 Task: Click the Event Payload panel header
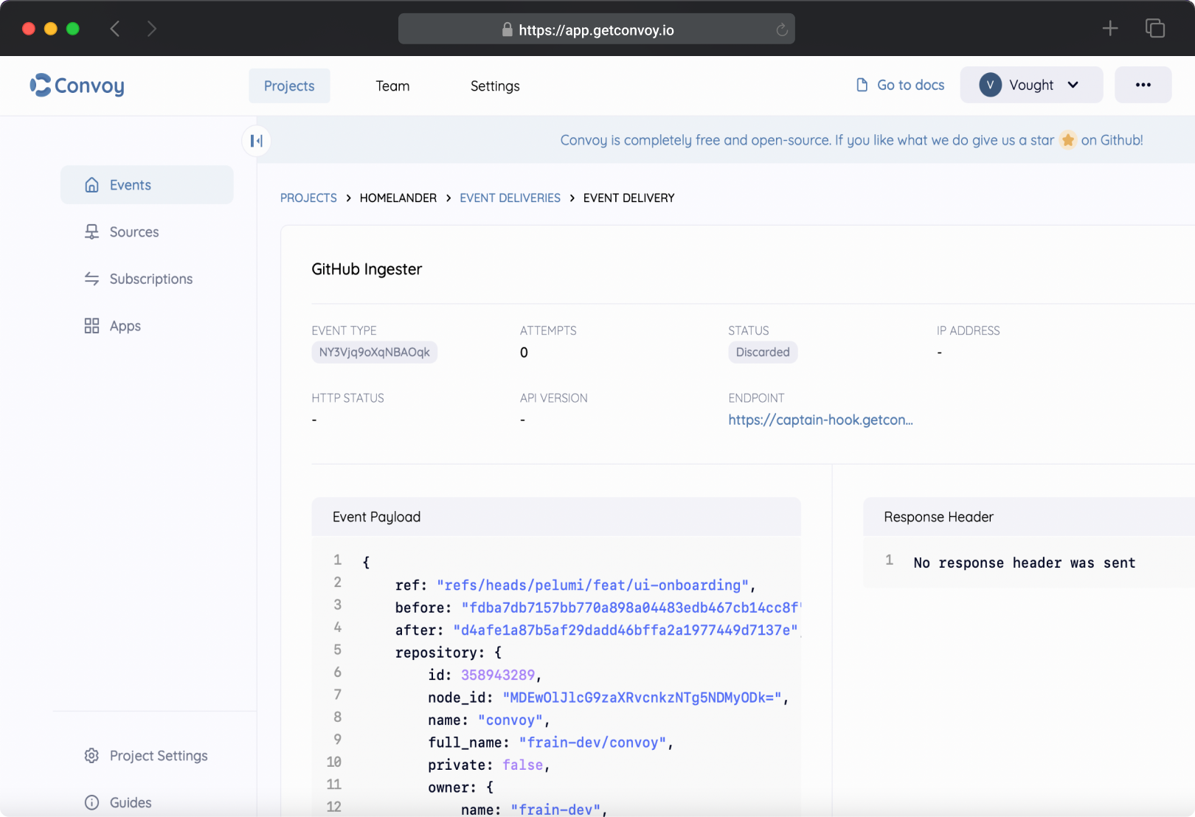point(556,517)
